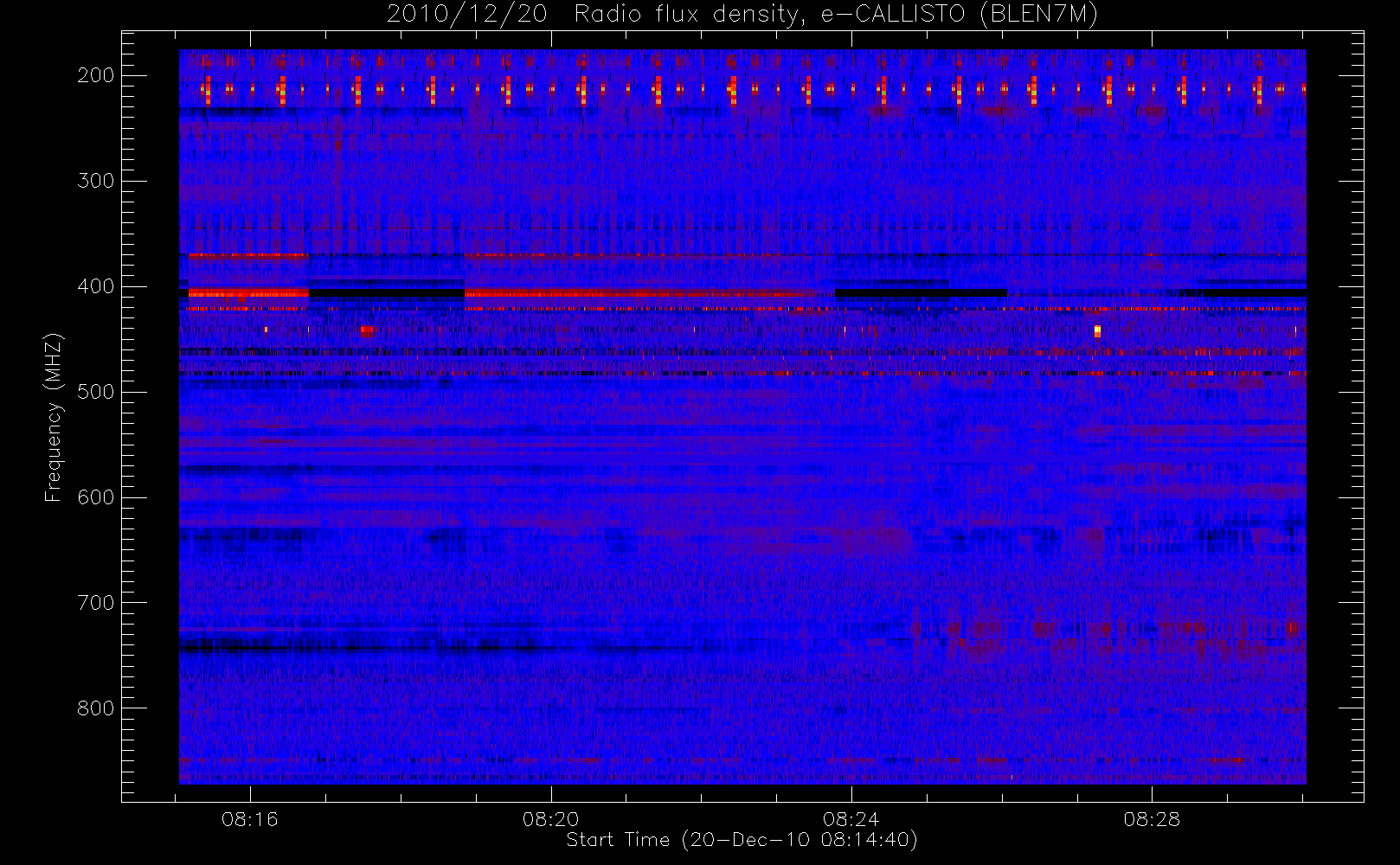This screenshot has height=865, width=1400.
Task: Click the 200 frequency tick label
Action: click(95, 75)
